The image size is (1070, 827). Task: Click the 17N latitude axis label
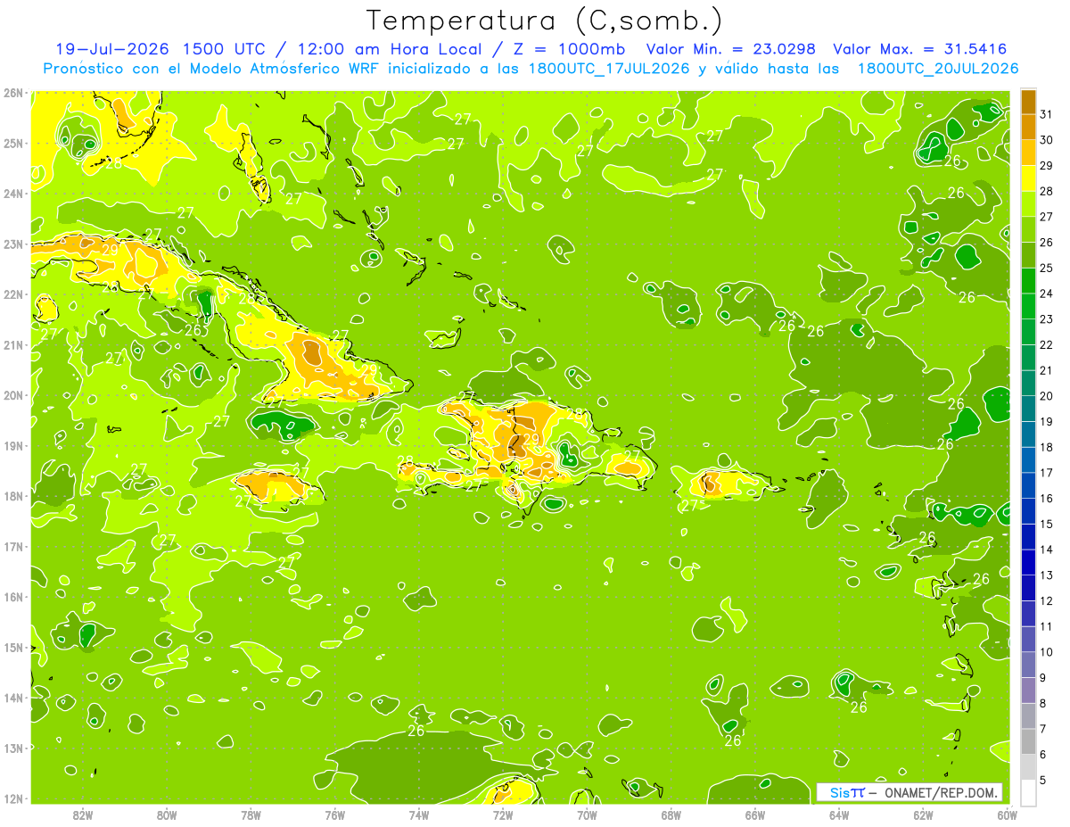tap(12, 546)
